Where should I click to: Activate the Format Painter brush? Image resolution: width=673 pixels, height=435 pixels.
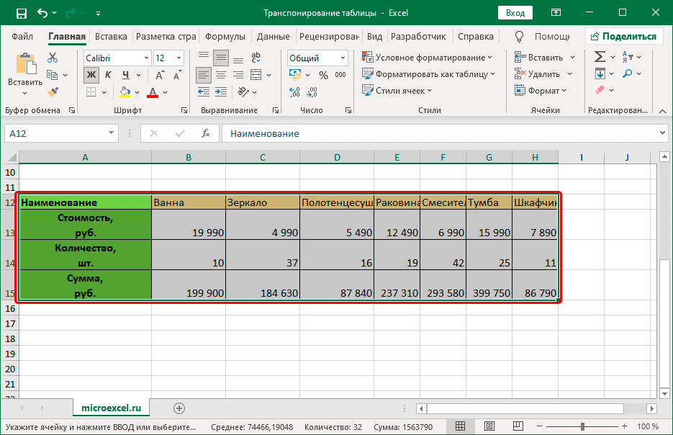(x=53, y=92)
